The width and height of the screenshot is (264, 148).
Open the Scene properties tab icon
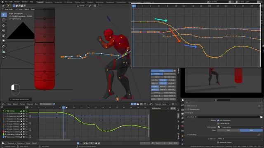point(182,122)
